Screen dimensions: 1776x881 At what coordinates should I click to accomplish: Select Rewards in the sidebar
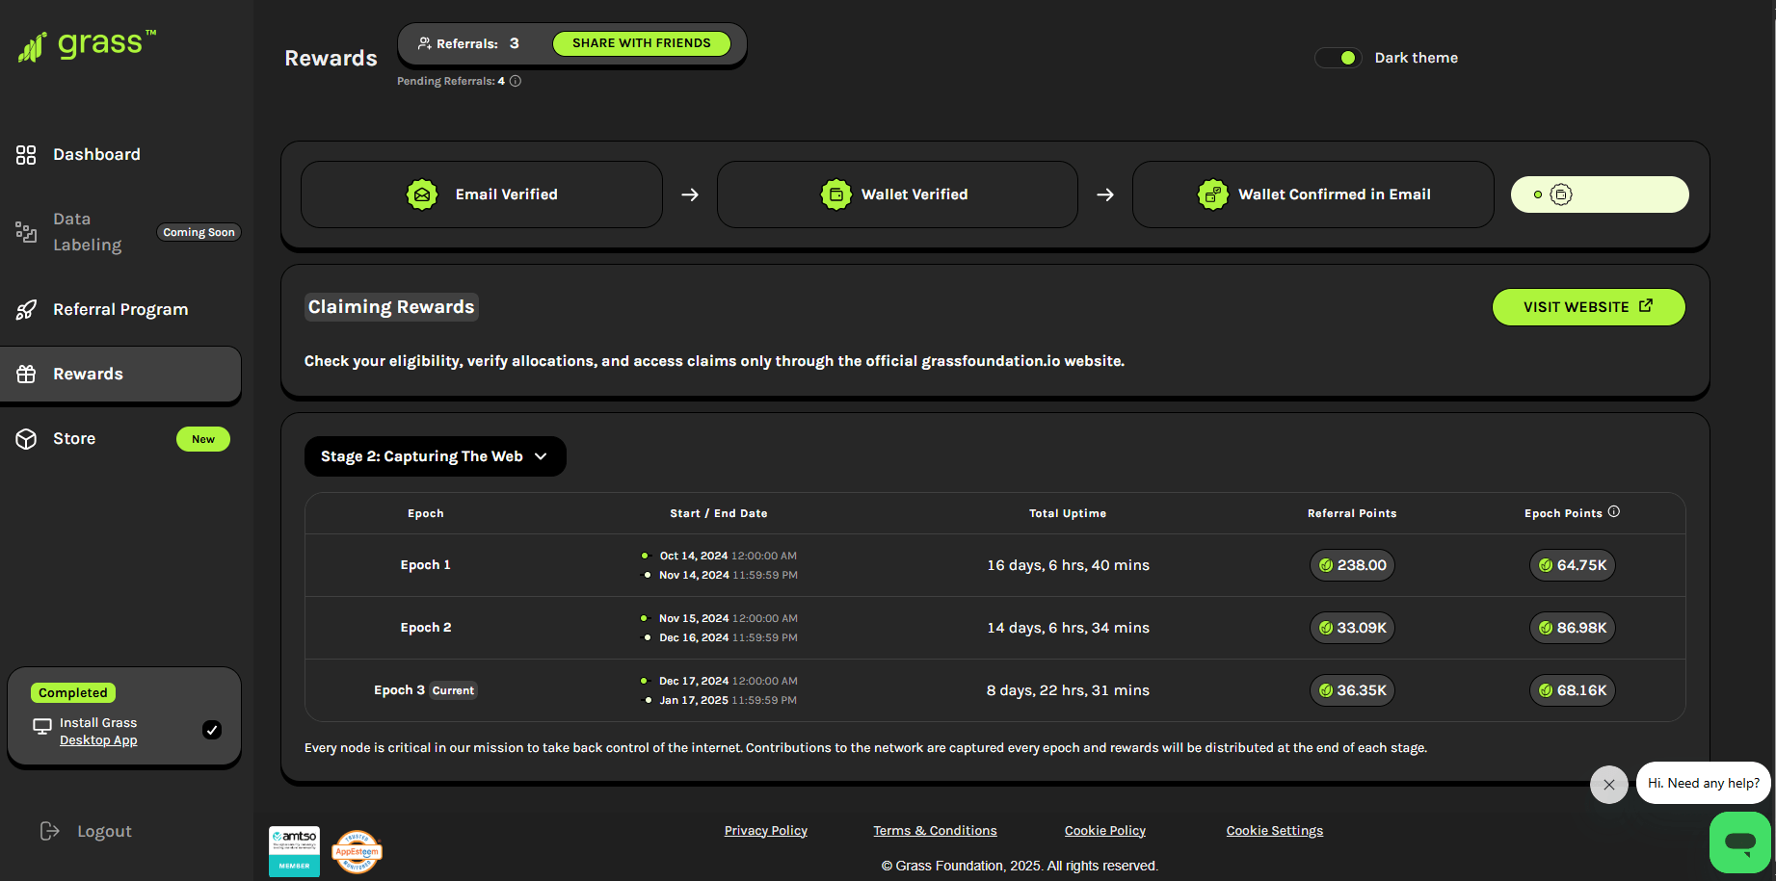pos(120,374)
